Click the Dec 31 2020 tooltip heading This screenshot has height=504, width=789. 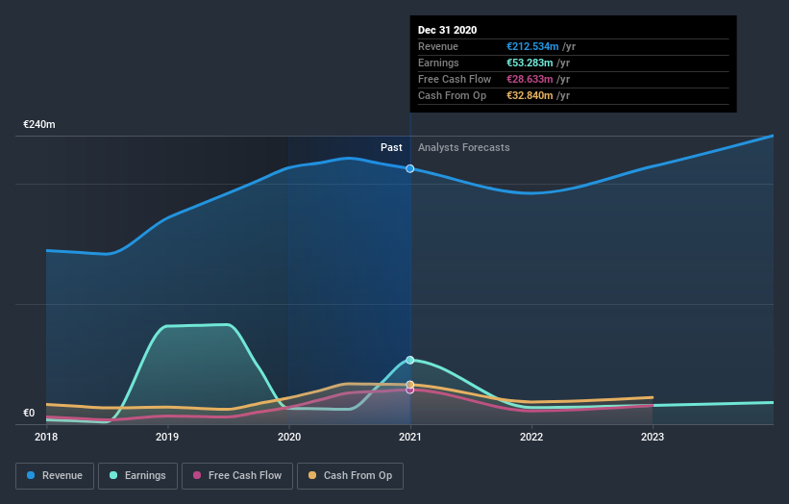coord(447,30)
